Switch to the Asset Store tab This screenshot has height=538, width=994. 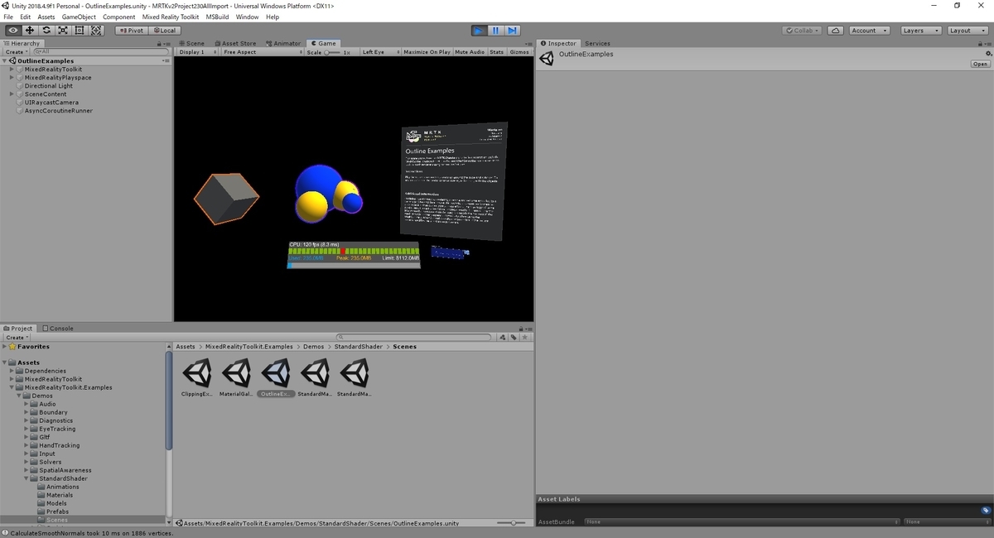tap(235, 43)
